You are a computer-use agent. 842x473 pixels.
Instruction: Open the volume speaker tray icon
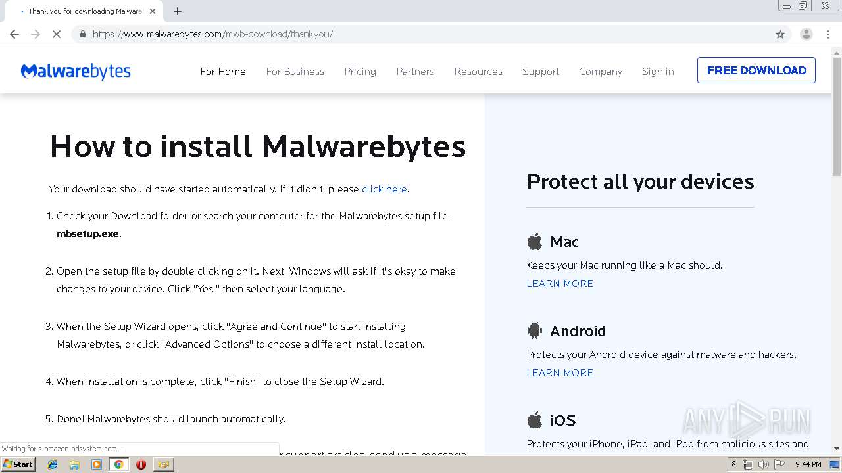tap(763, 464)
